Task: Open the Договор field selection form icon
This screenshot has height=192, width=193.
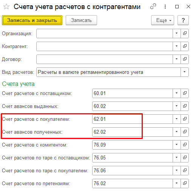Action: [x=185, y=59]
